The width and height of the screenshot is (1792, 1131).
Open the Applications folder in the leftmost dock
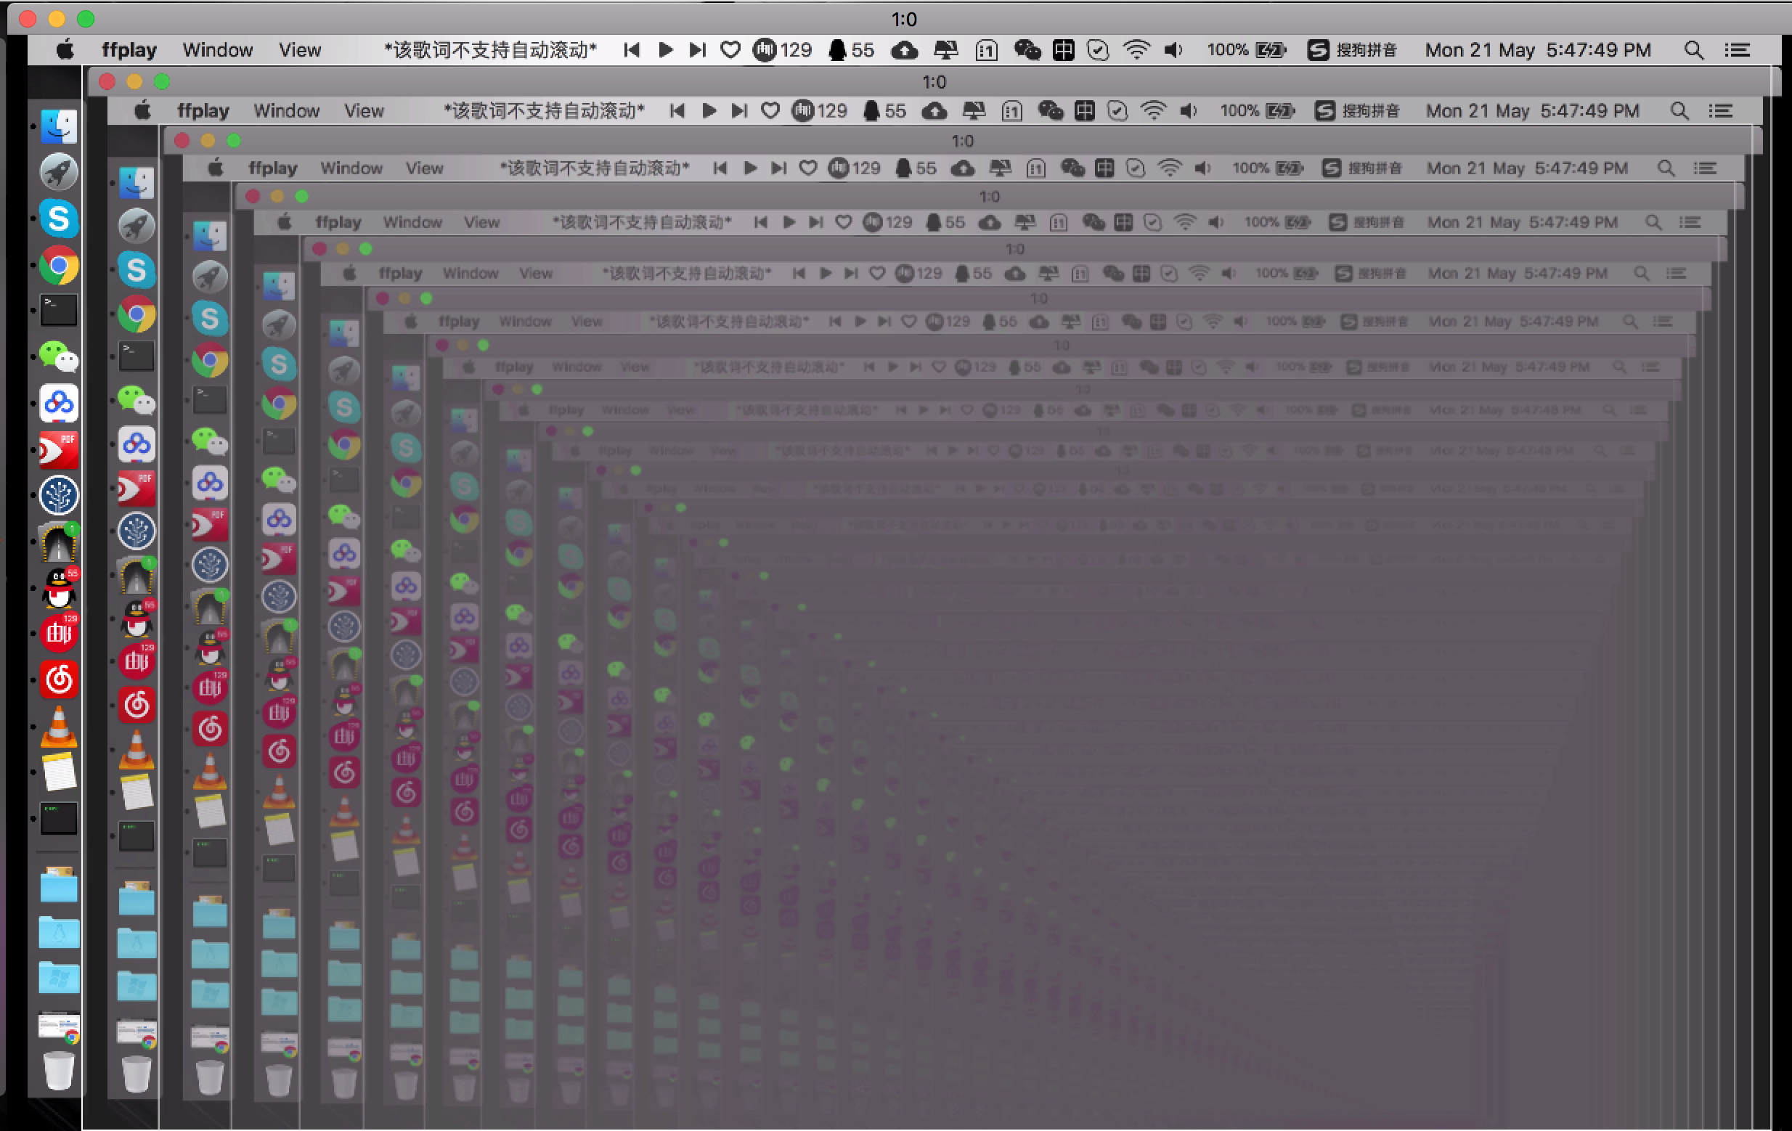59,932
